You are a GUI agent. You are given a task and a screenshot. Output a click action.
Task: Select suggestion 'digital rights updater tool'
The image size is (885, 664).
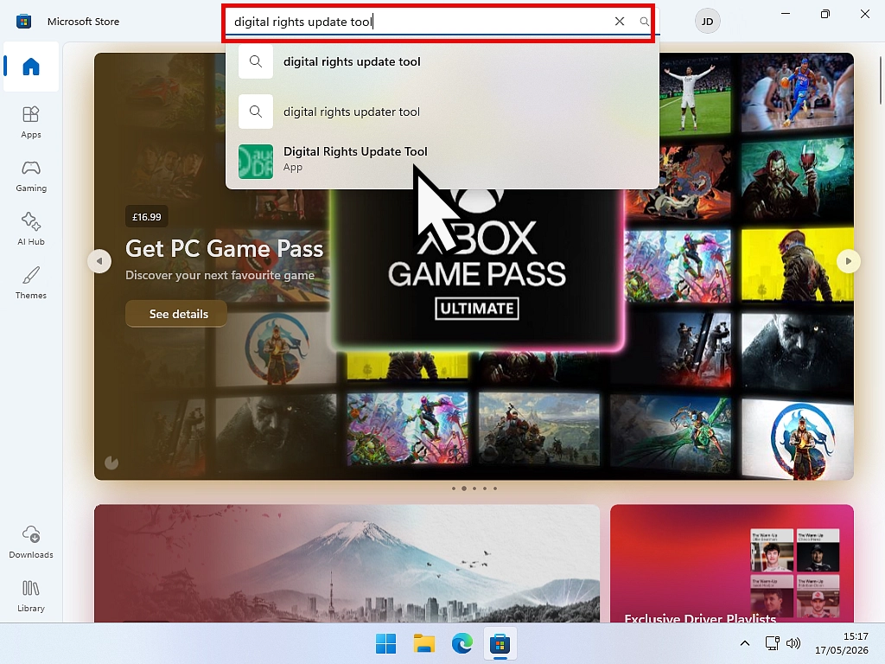point(442,112)
